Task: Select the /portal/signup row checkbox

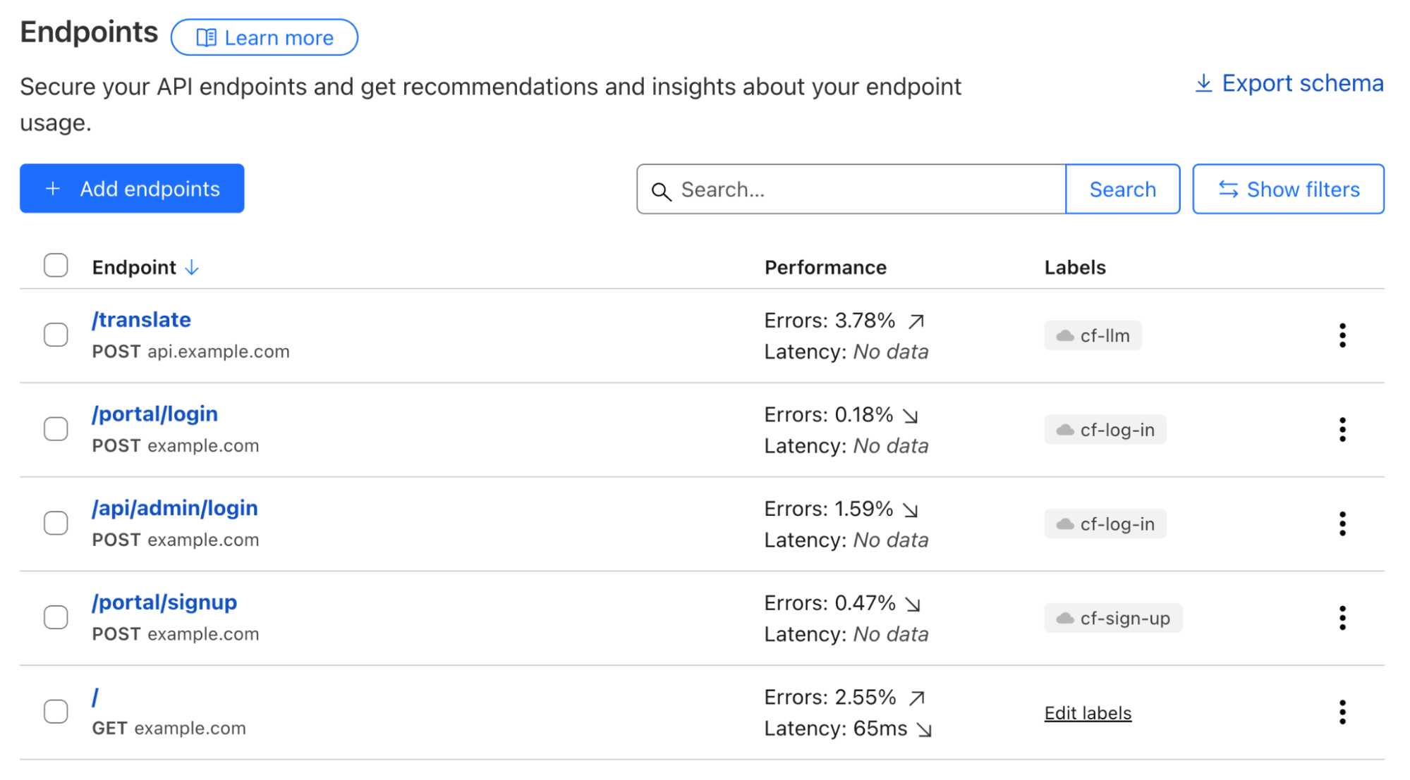Action: tap(56, 617)
